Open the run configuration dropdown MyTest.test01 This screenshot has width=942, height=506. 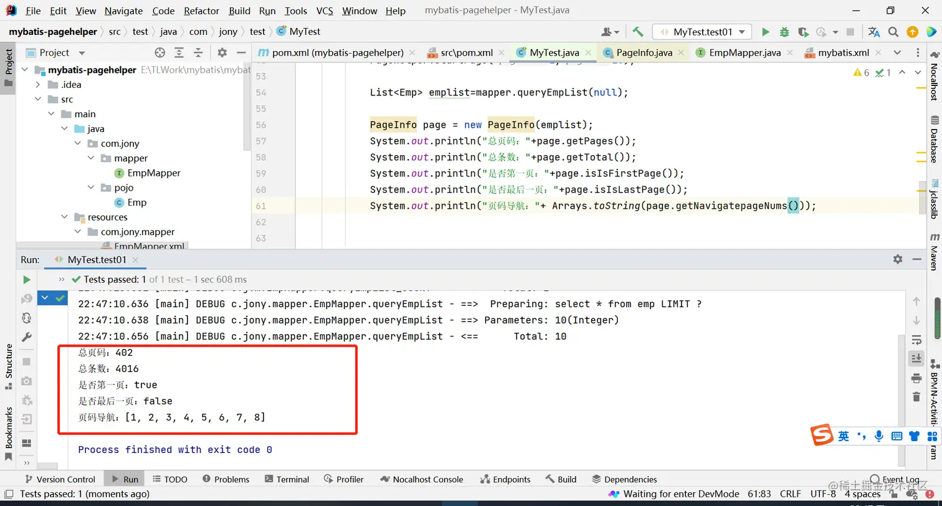coord(702,32)
